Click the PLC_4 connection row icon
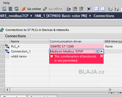This screenshot has width=122, height=97. click(x=7, y=46)
